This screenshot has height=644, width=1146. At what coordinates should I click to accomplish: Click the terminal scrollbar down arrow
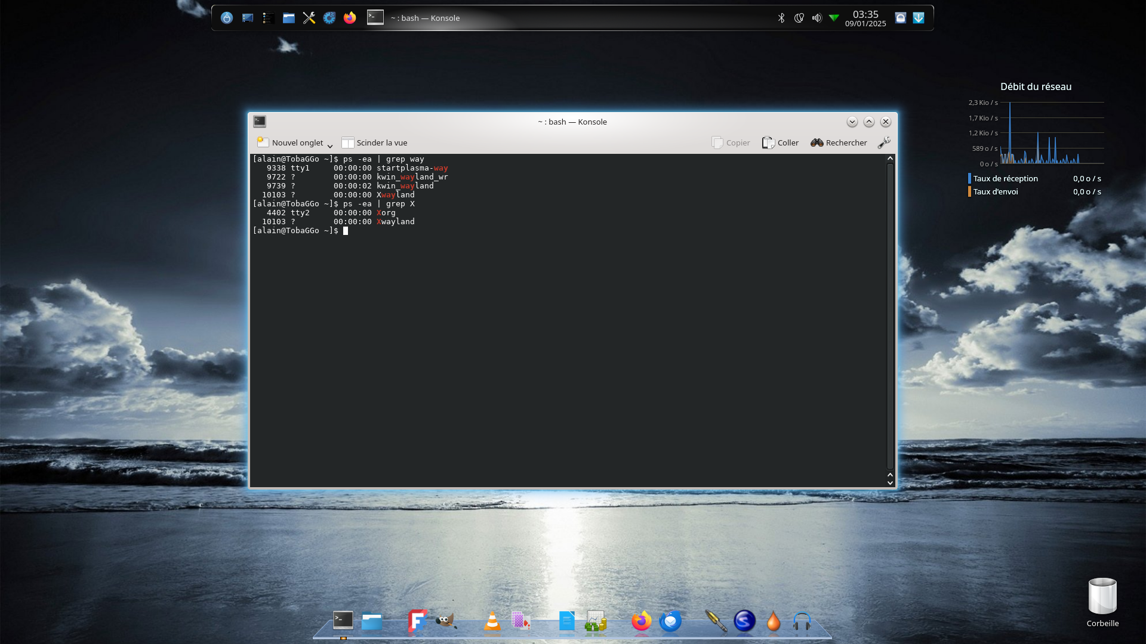click(x=890, y=483)
